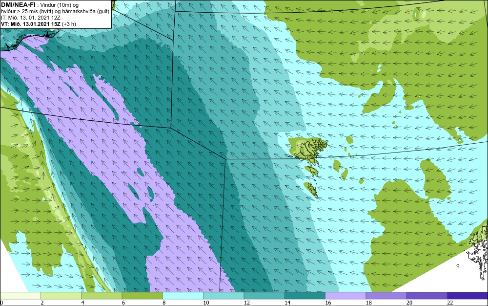Click the 6–8 m/s olive green legend swatch

(x=142, y=295)
